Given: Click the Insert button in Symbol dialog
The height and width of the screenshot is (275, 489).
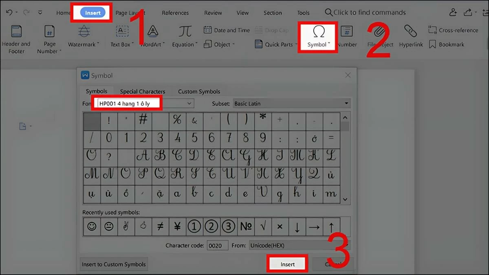Looking at the screenshot, I should click(x=288, y=264).
